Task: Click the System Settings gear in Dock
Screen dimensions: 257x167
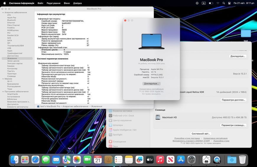Action: tap(191, 160)
